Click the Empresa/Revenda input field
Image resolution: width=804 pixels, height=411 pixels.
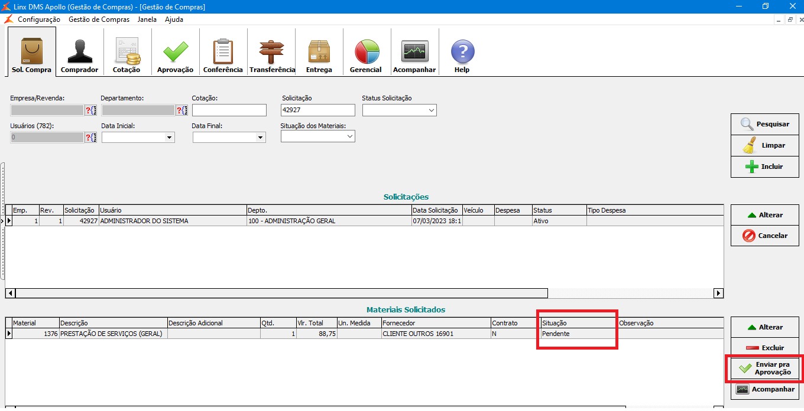tap(47, 110)
